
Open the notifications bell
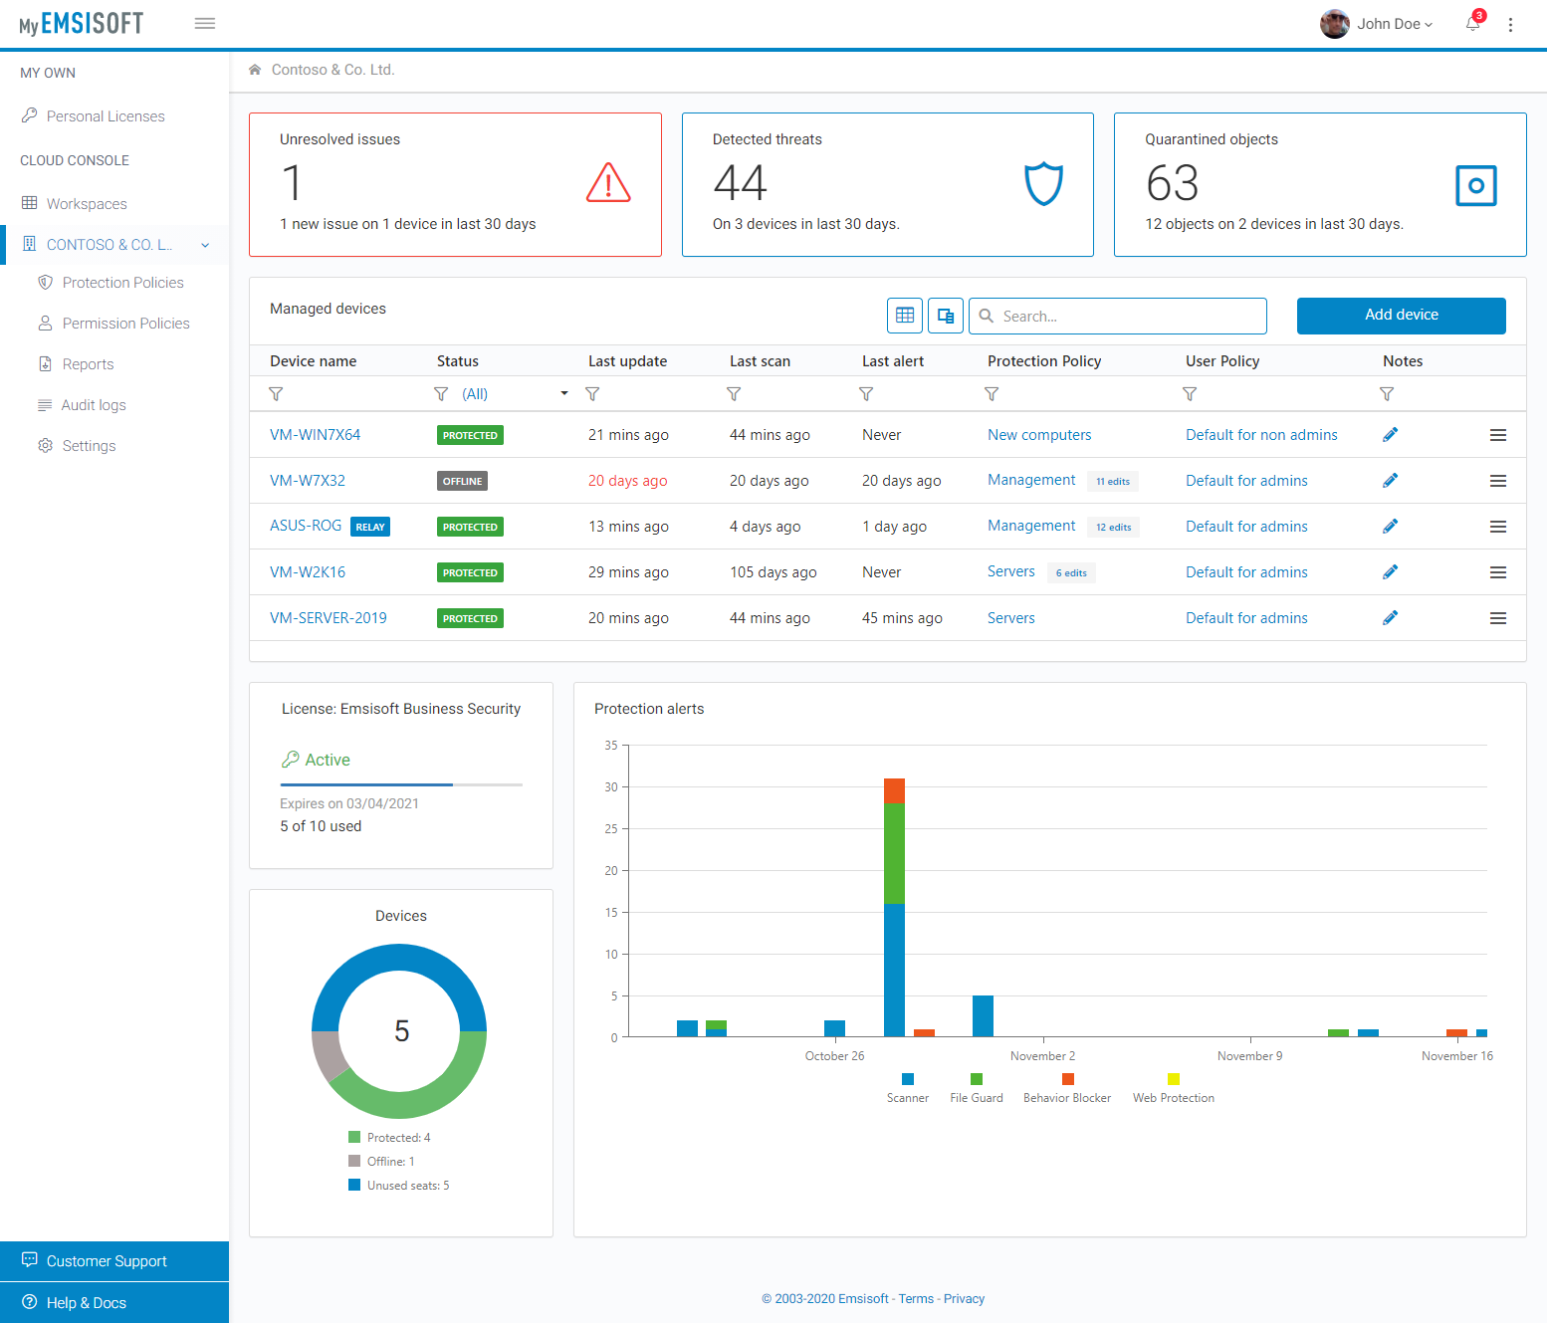pyautogui.click(x=1473, y=23)
